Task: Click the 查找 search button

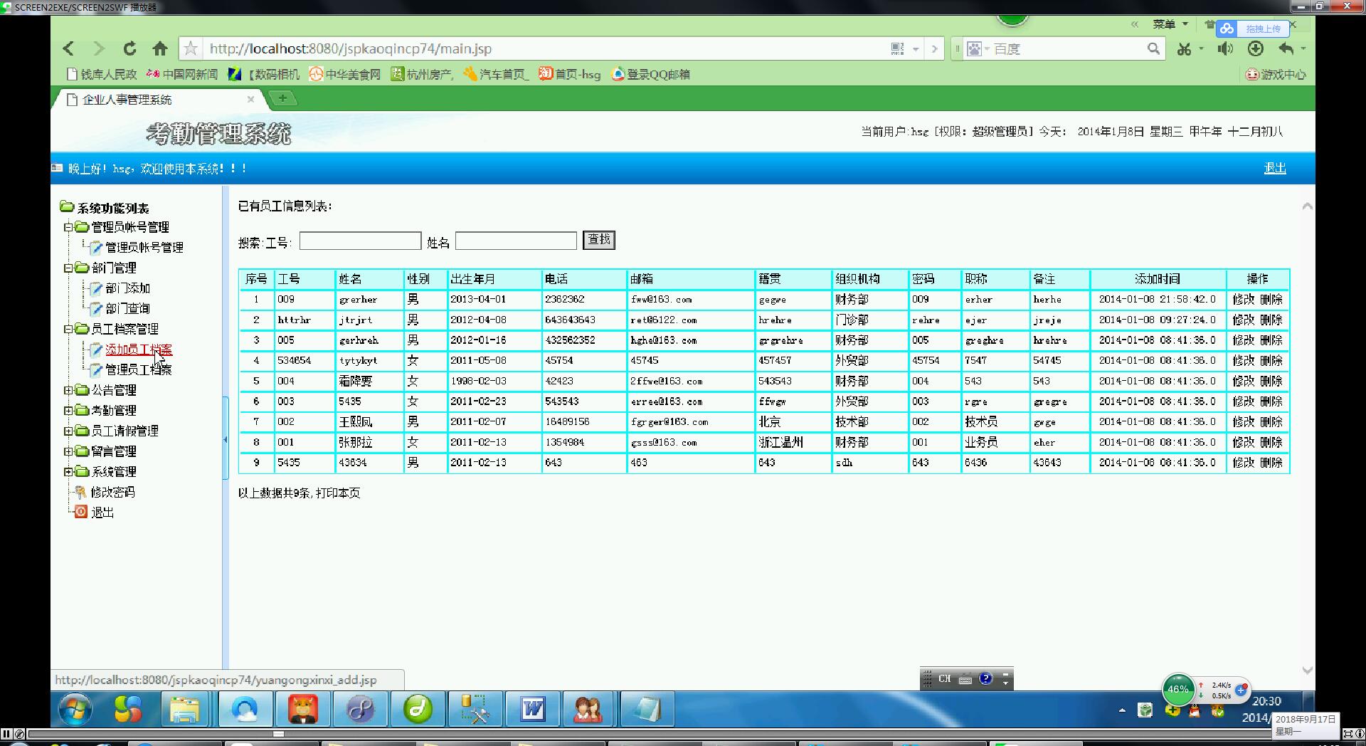Action: (x=599, y=241)
